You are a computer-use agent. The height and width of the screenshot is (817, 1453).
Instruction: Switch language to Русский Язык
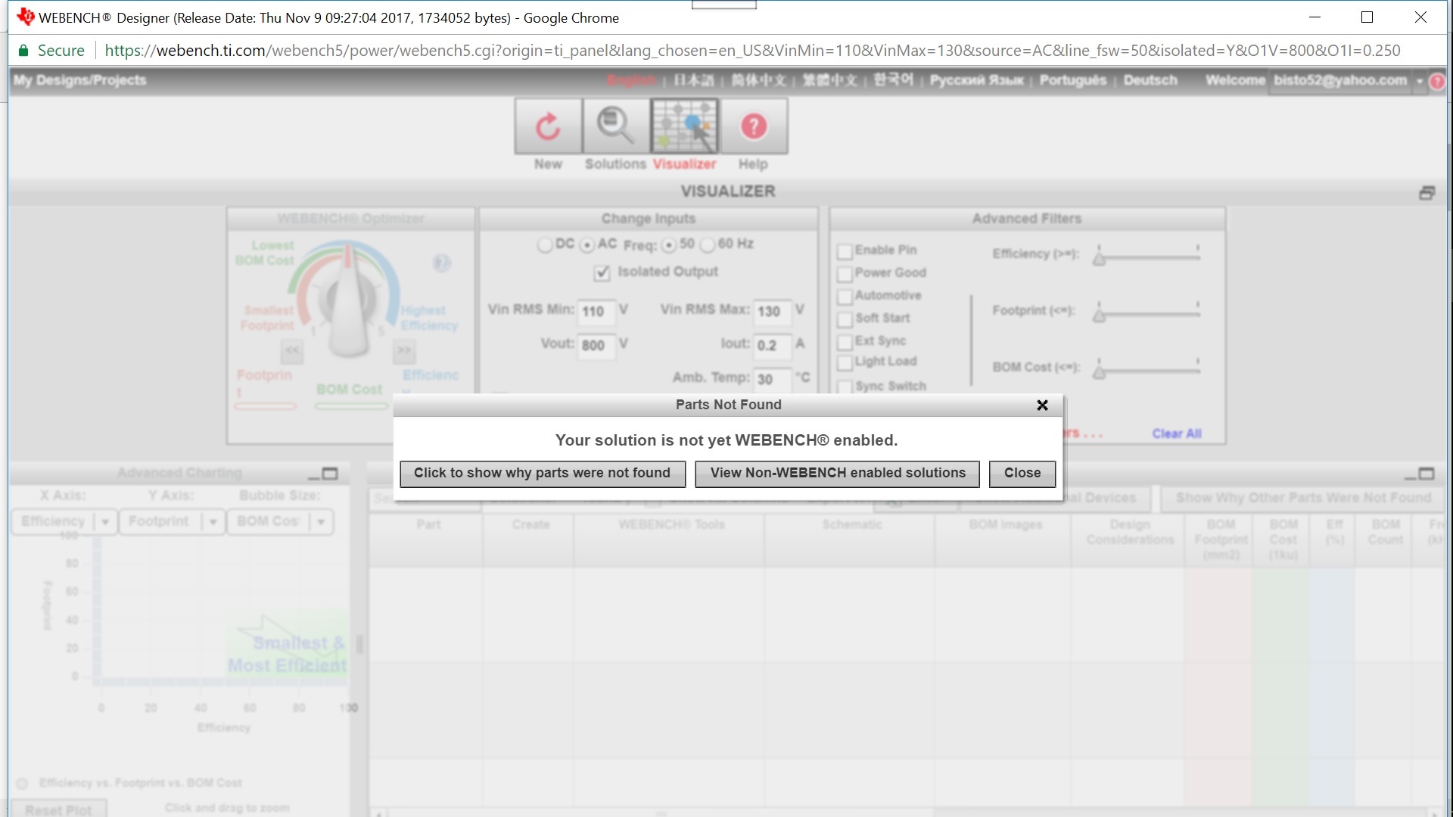click(x=976, y=81)
